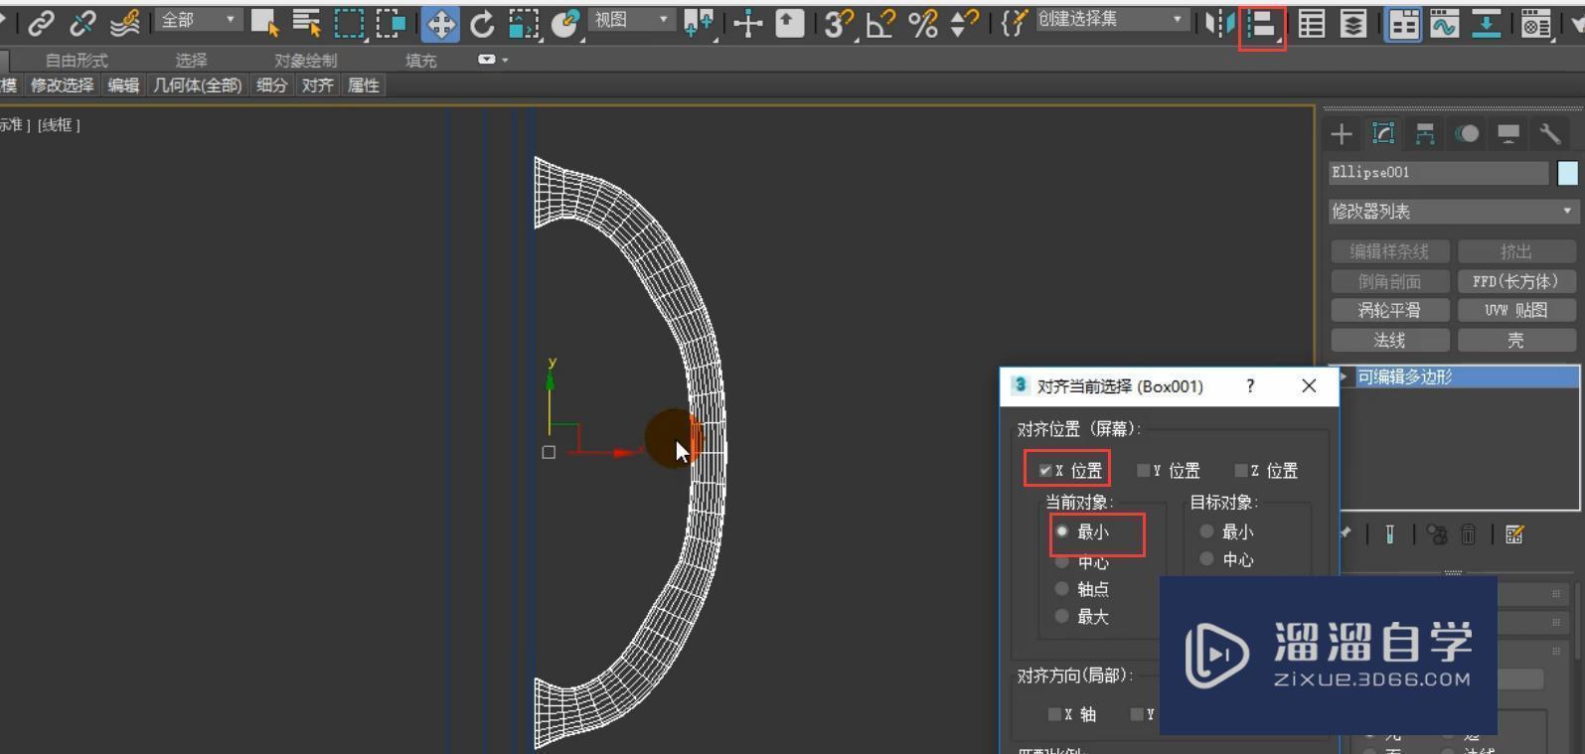Activate the Select and Scale tool
Screen dimensions: 1585x754
coord(524,23)
